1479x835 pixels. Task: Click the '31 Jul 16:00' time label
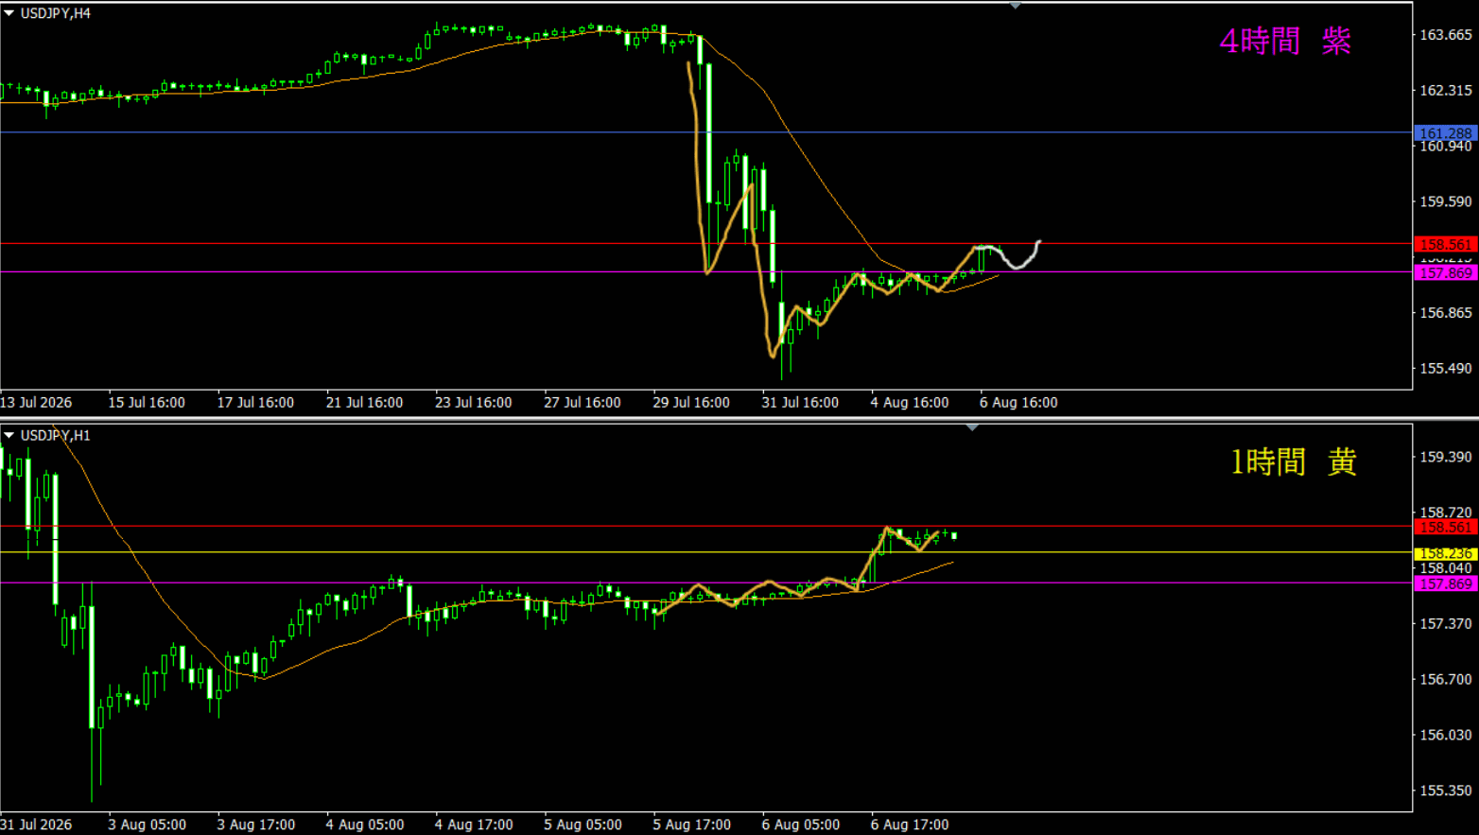800,402
